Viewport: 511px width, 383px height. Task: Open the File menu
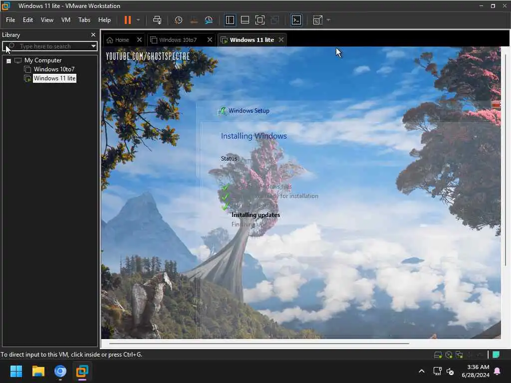click(x=10, y=20)
